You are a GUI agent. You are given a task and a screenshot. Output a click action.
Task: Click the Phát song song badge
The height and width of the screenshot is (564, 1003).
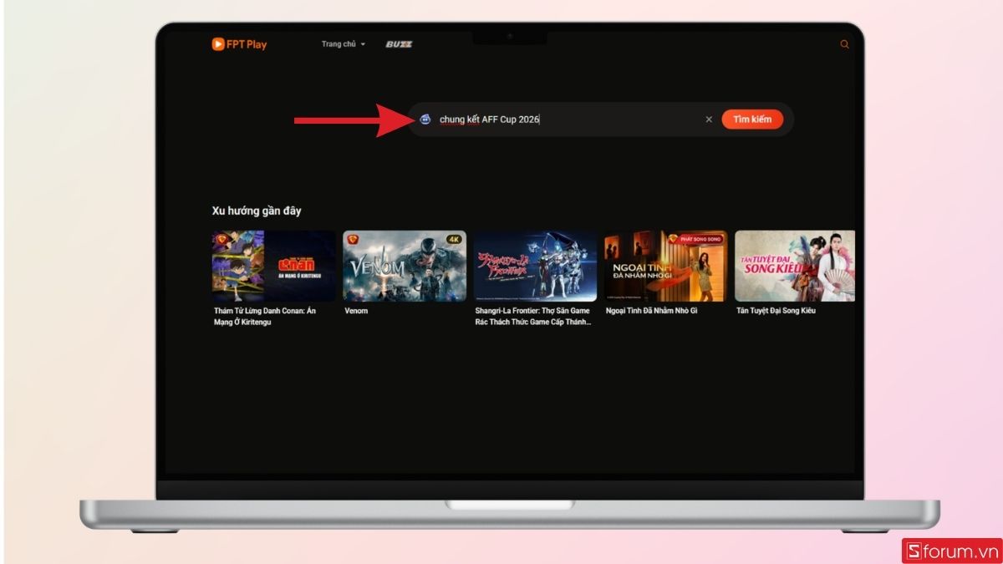tap(695, 239)
